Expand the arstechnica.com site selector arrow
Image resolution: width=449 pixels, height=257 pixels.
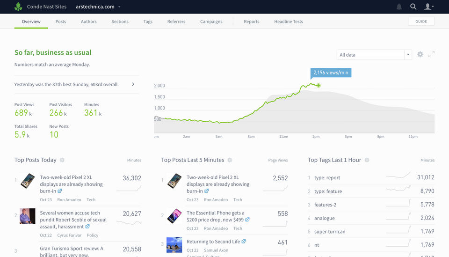coord(119,7)
